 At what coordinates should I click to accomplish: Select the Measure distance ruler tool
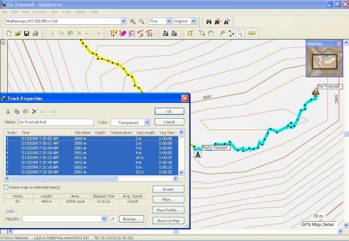(252, 33)
